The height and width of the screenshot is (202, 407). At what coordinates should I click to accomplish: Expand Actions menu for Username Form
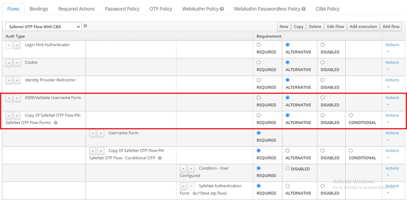click(x=392, y=133)
